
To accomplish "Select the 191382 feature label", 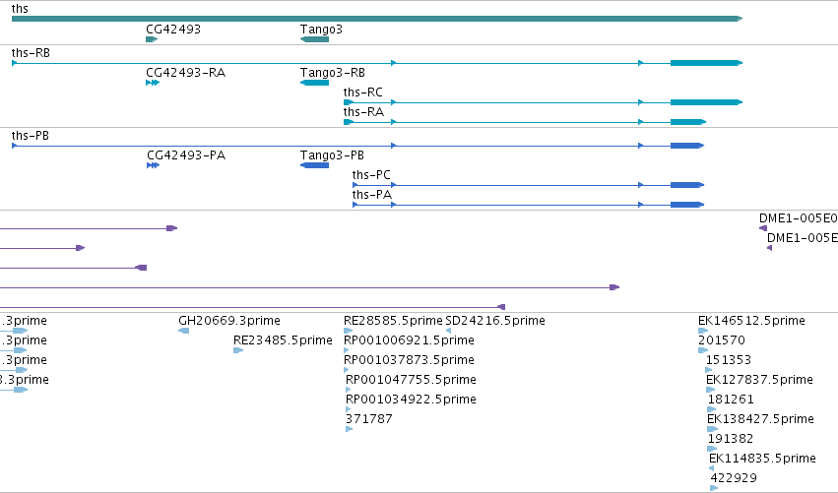I will click(x=731, y=439).
